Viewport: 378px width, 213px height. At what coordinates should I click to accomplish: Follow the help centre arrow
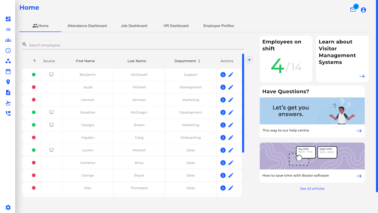[359, 131]
